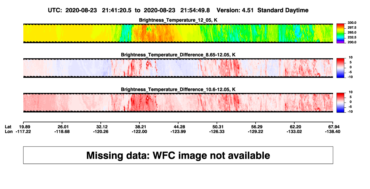The width and height of the screenshot is (370, 189).
Task: Click latitude value '44.28'
Action: coord(179,127)
